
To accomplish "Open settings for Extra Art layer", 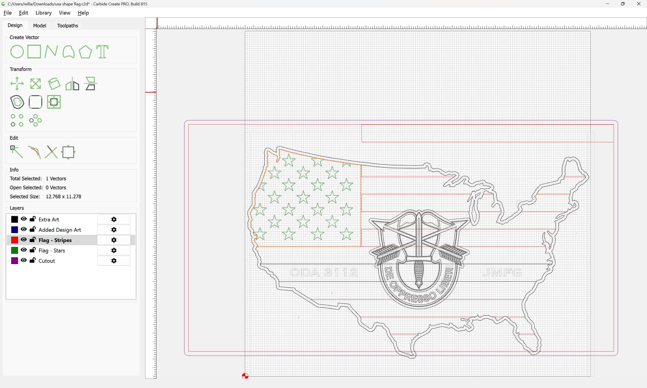I will coord(114,220).
